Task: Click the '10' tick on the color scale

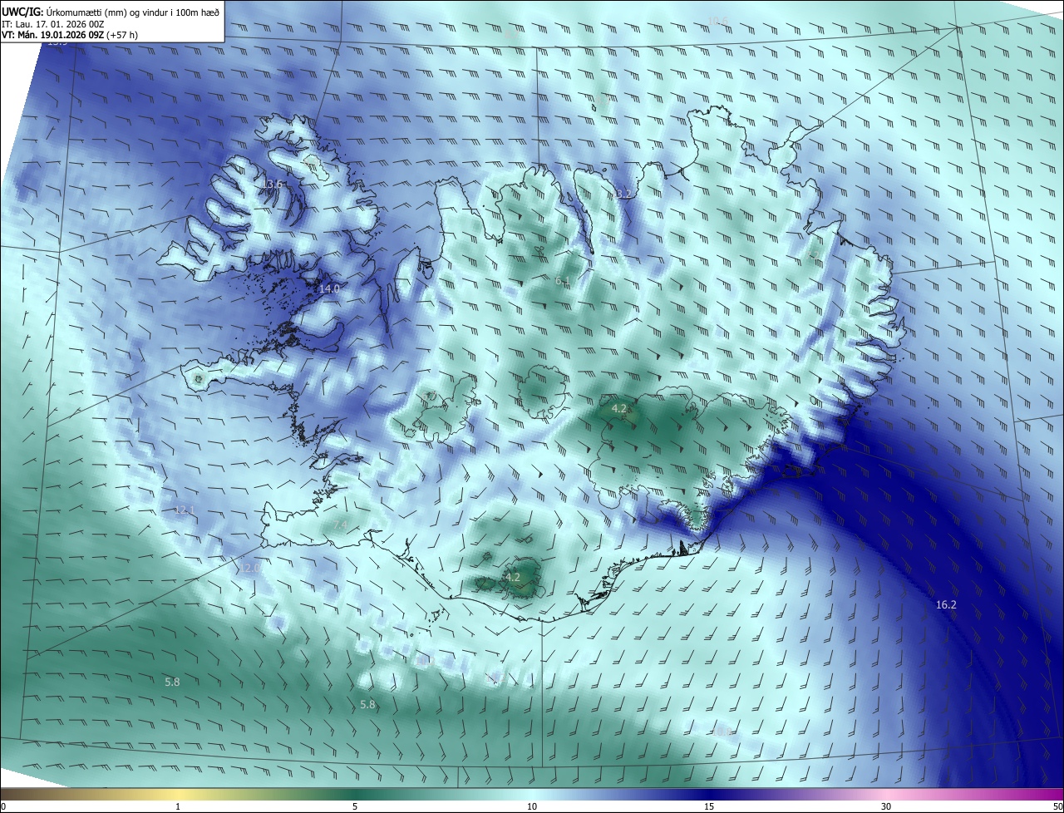Action: coord(532,807)
